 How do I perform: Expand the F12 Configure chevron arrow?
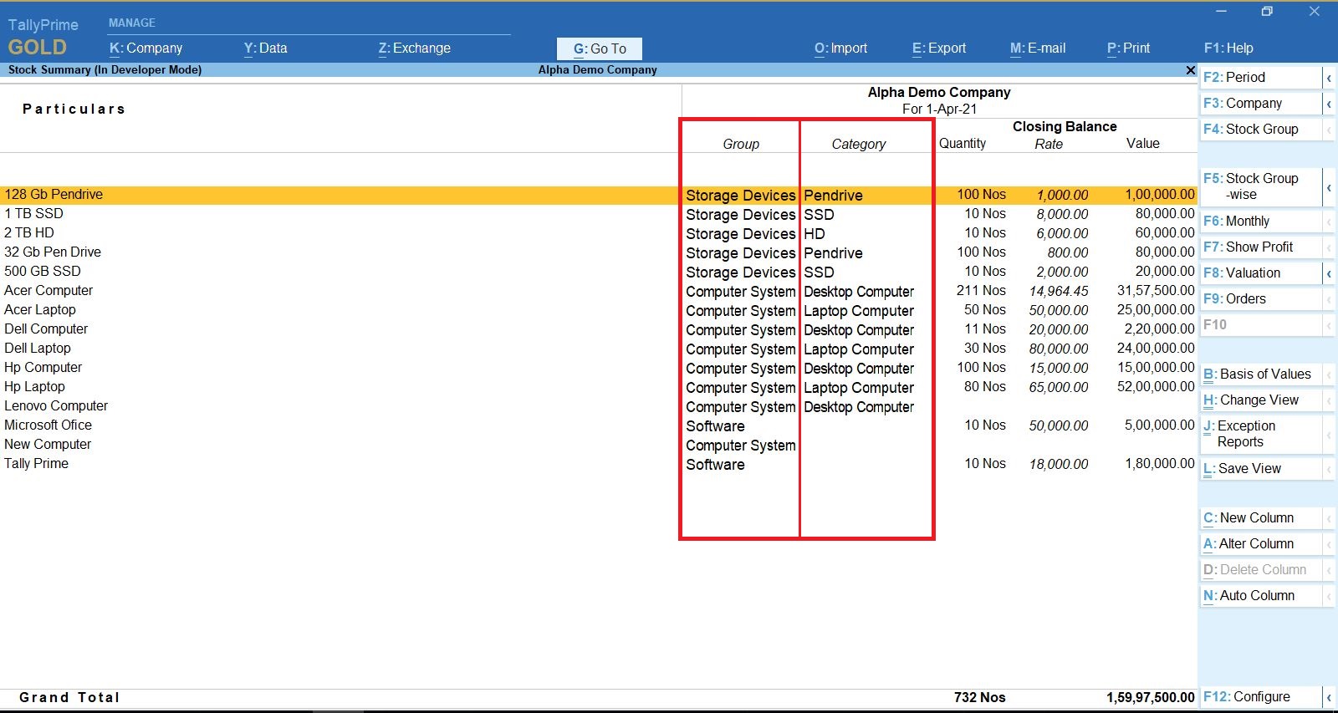click(x=1328, y=697)
